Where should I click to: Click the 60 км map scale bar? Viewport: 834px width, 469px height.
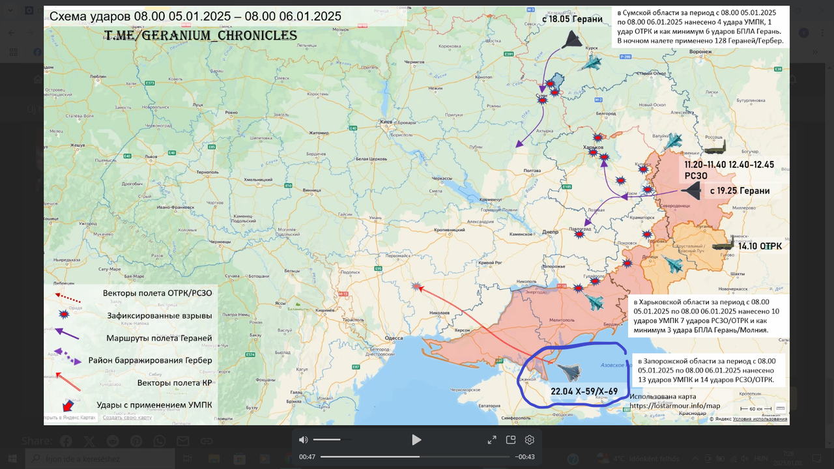[756, 408]
